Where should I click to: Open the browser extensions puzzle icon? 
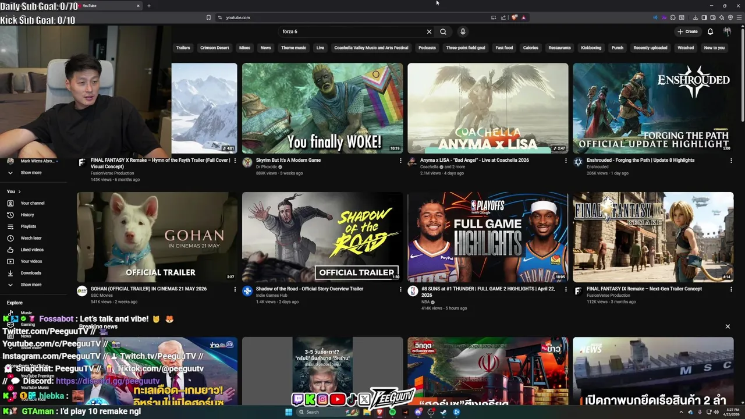673,17
